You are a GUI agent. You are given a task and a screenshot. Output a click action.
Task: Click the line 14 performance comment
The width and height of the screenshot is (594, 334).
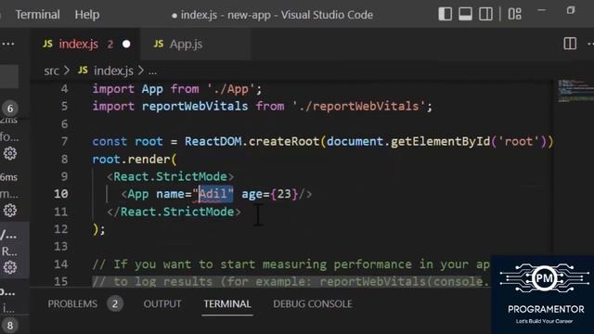(x=291, y=264)
